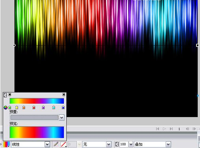Select the pencil stroke color icon

[56, 144]
